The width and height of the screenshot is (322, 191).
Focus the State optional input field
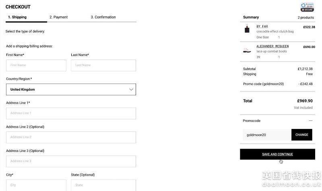coord(103,185)
